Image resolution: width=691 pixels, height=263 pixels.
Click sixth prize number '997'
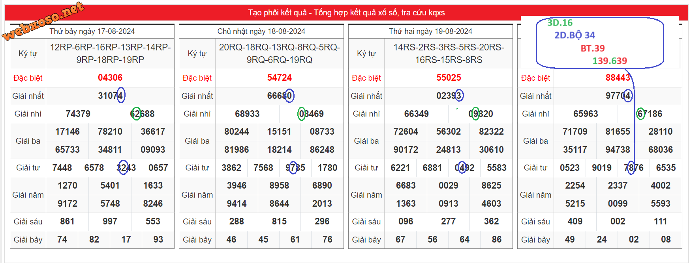pos(110,222)
